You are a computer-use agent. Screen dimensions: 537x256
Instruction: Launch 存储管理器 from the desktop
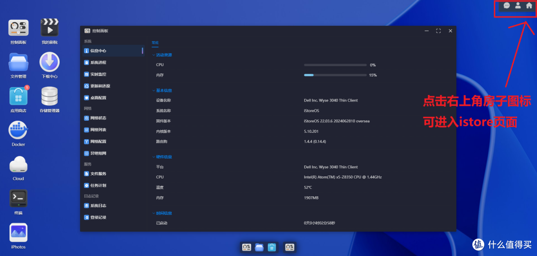[x=50, y=96]
